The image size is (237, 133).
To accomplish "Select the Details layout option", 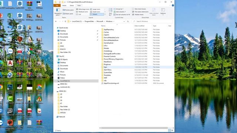I will click(97, 14).
